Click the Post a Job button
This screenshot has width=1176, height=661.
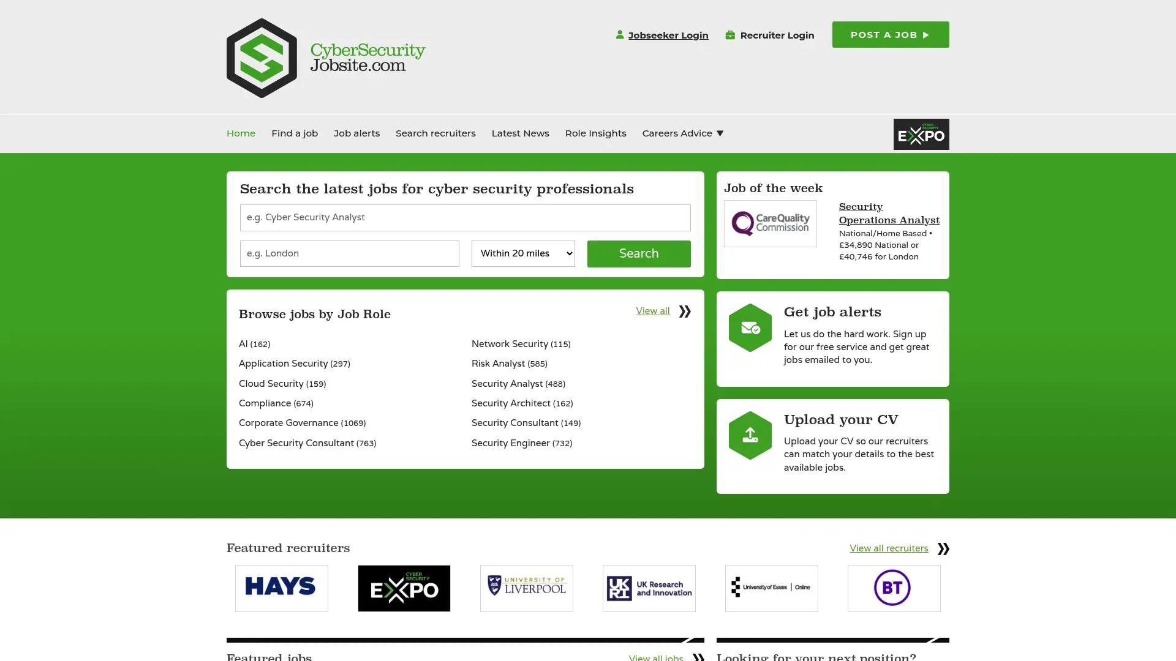tap(891, 35)
